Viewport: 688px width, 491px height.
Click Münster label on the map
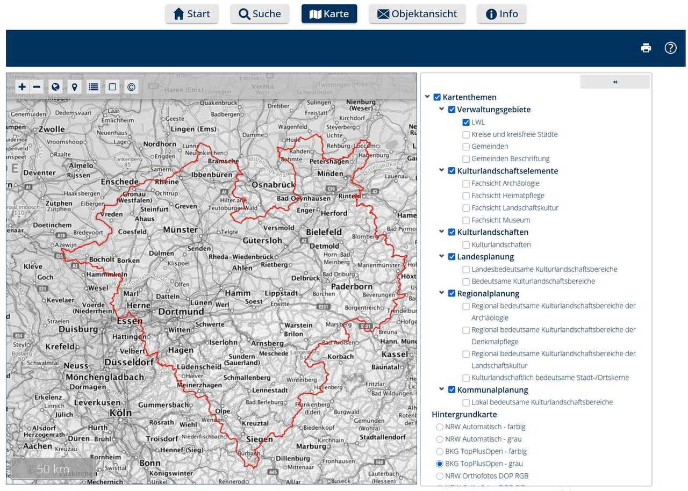(180, 229)
